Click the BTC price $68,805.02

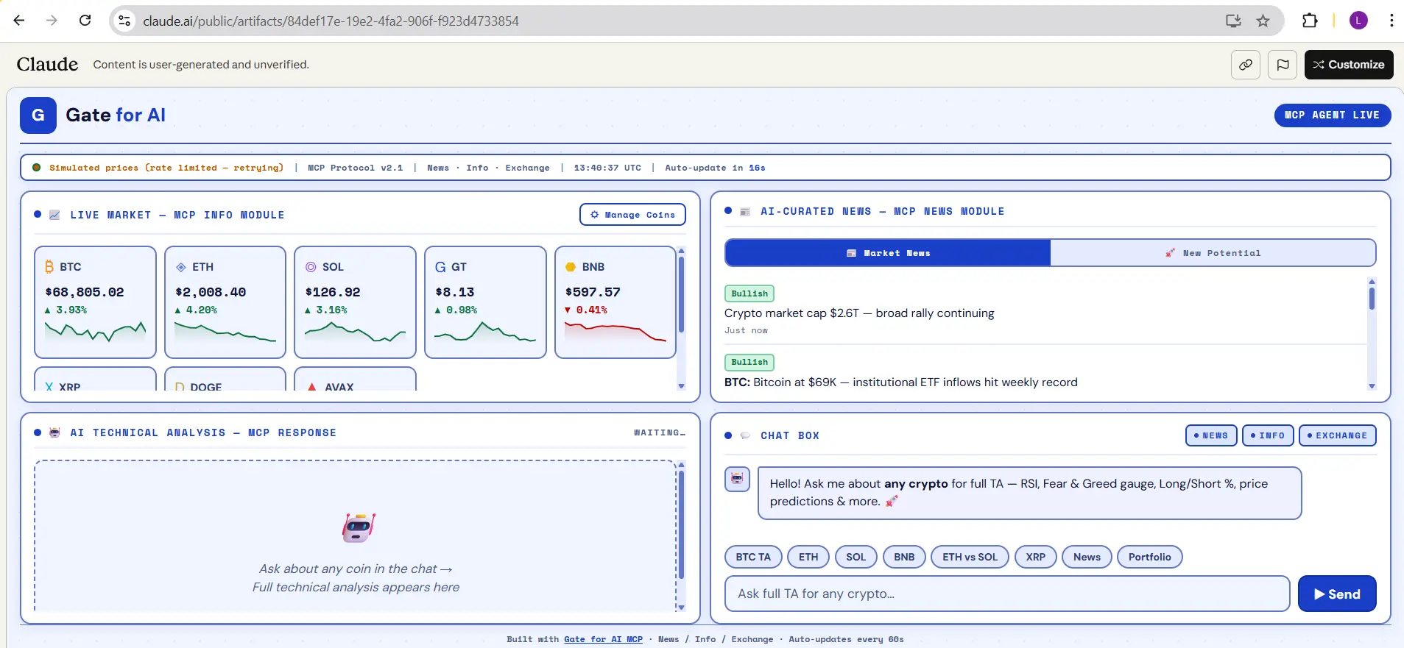click(x=85, y=292)
